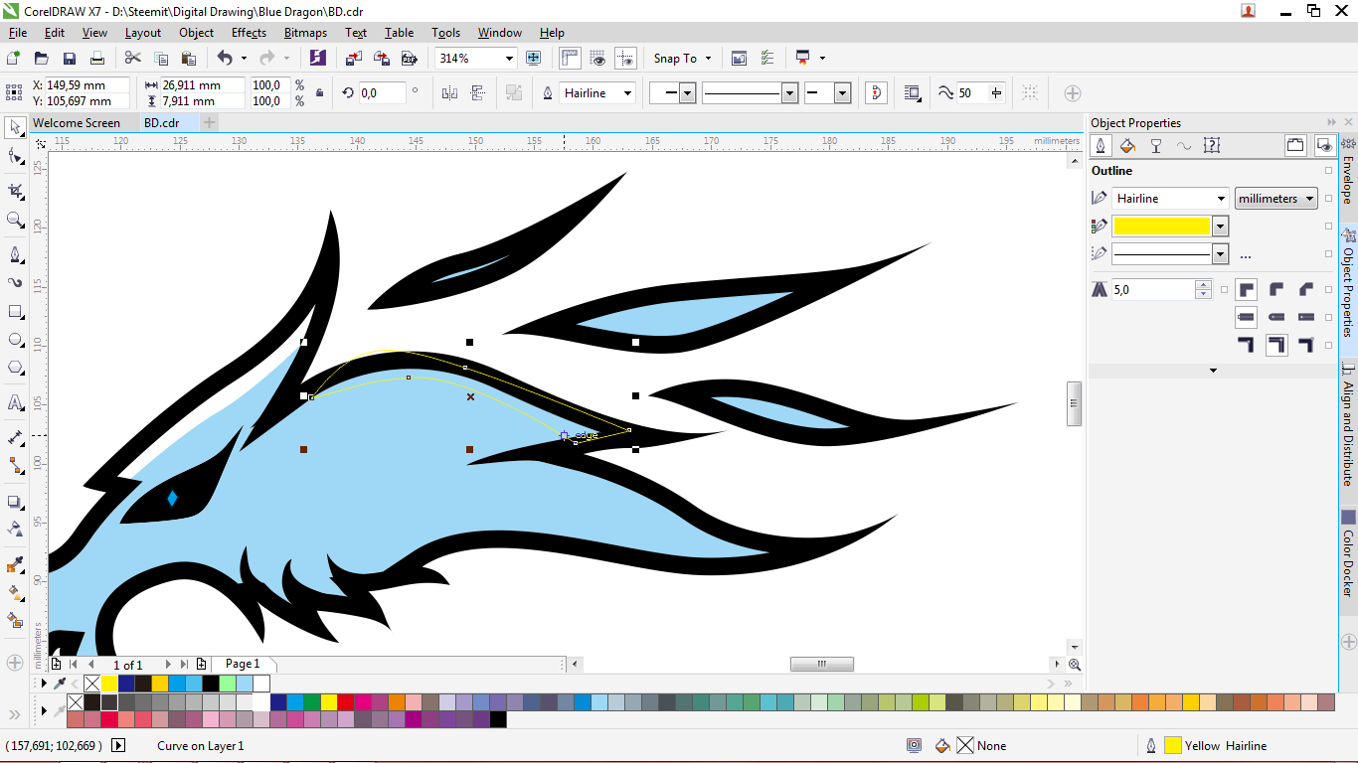Add a new document tab with plus

[x=209, y=123]
